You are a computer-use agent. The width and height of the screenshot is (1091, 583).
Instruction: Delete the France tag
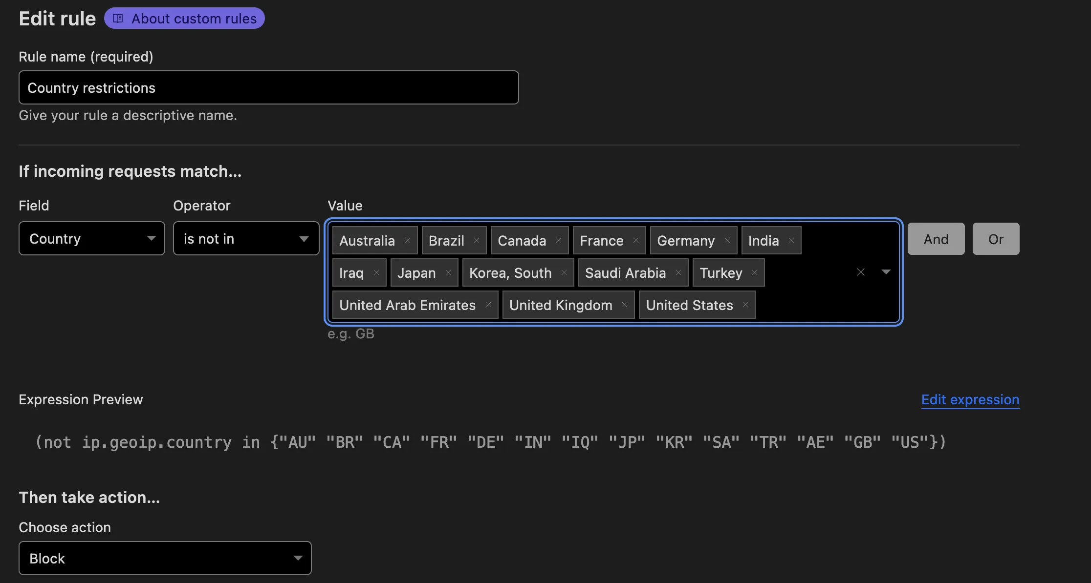pyautogui.click(x=636, y=240)
